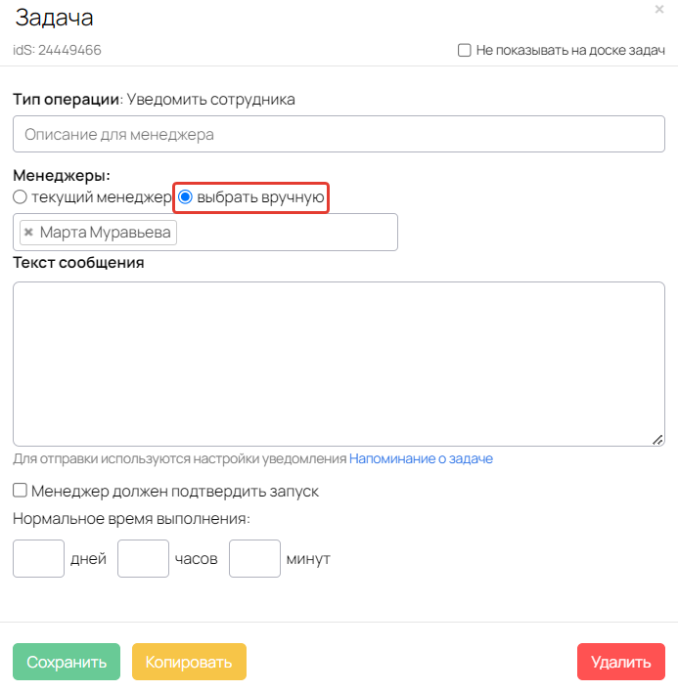The width and height of the screenshot is (678, 691).
Task: Select the "текущий менеджер" radio option
Action: click(21, 197)
